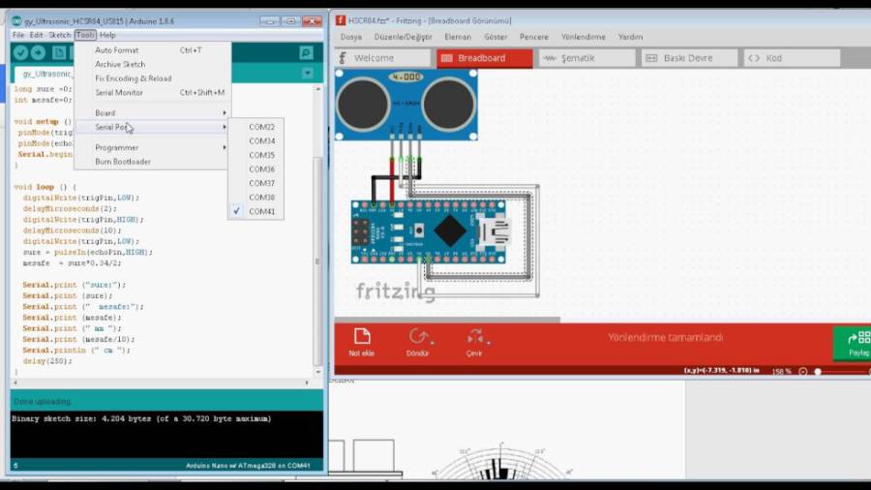Select COM36 in Serial Port submenu
The height and width of the screenshot is (490, 871).
(256, 168)
